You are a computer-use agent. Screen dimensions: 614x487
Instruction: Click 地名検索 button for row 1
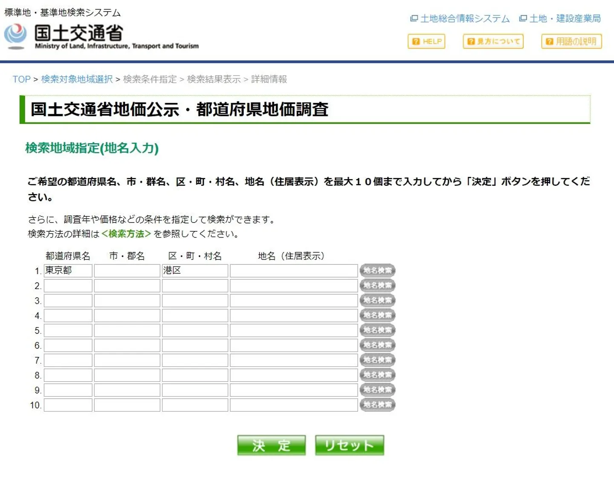click(377, 270)
